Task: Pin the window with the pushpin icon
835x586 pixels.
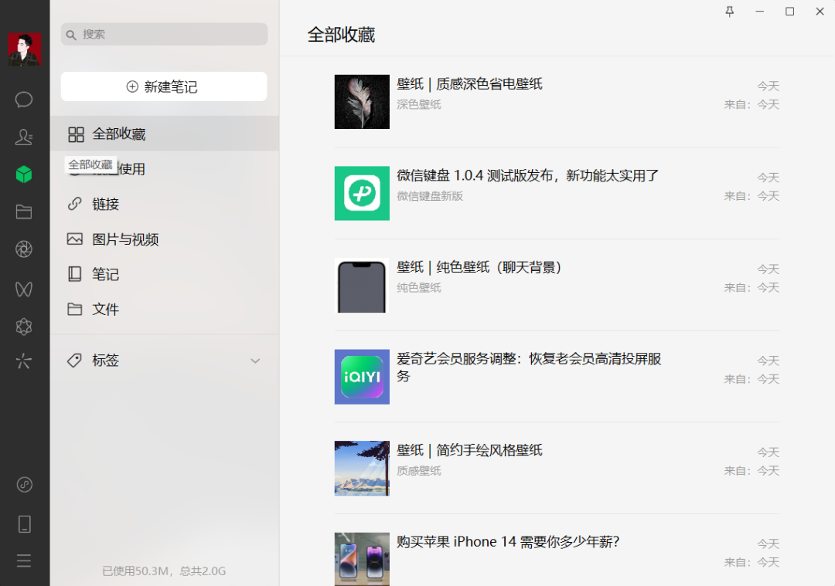Action: pos(730,11)
